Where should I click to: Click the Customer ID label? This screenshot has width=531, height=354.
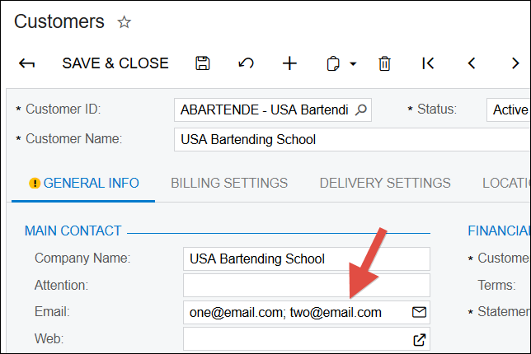coord(63,109)
